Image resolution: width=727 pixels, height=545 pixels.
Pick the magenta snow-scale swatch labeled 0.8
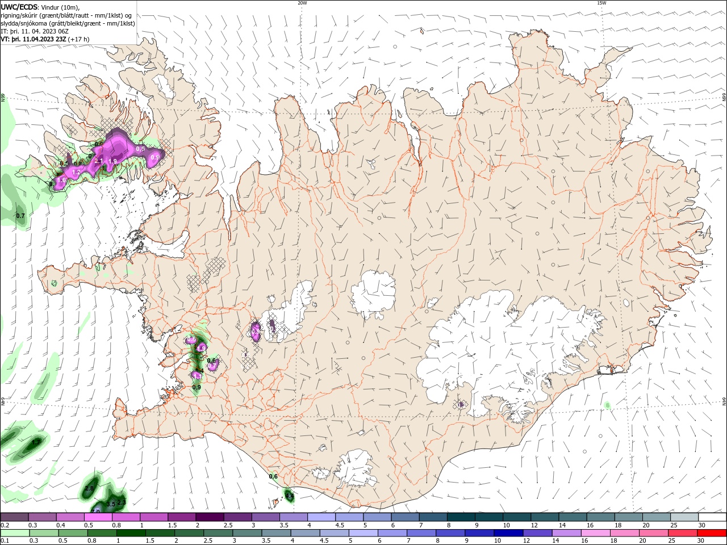click(x=126, y=517)
